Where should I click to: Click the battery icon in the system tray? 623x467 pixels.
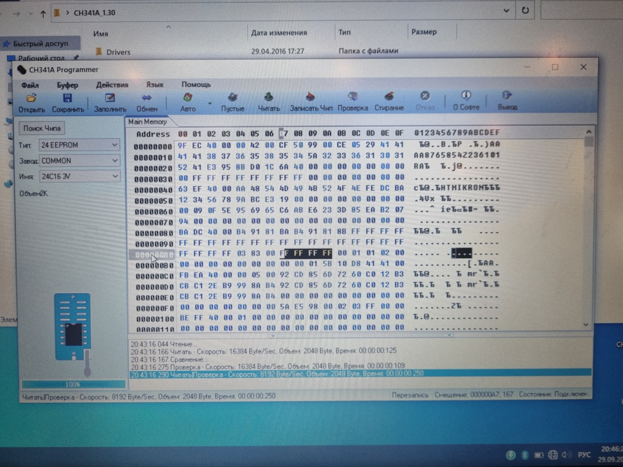point(539,455)
